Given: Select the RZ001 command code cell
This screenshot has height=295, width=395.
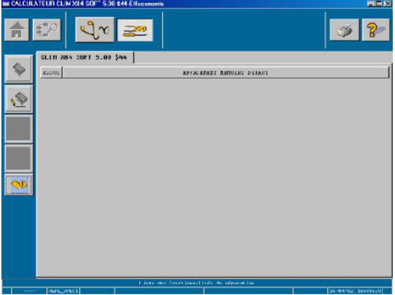Looking at the screenshot, I should [51, 73].
